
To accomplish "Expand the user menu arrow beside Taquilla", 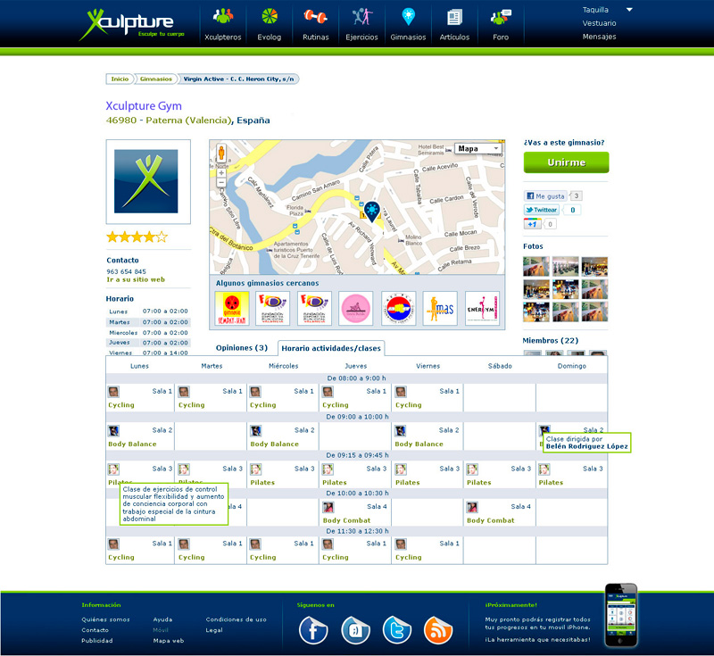I will [629, 10].
